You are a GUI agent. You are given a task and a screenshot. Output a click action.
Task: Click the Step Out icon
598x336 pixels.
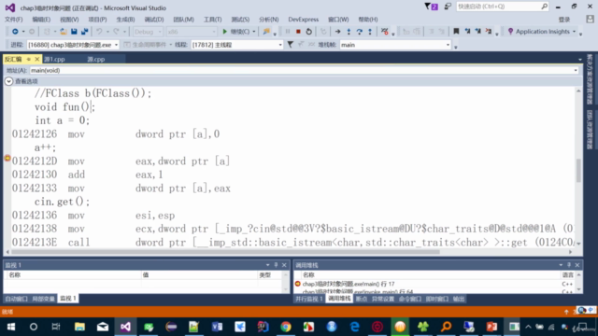coord(370,32)
